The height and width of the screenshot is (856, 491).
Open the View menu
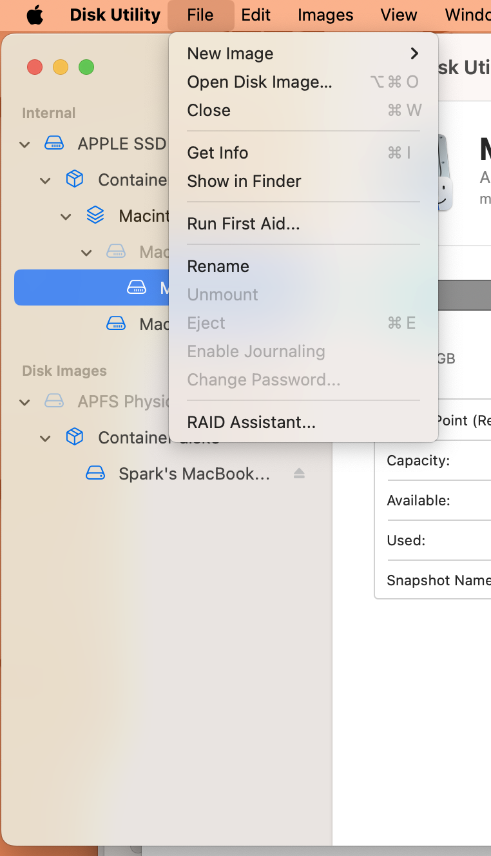(399, 15)
